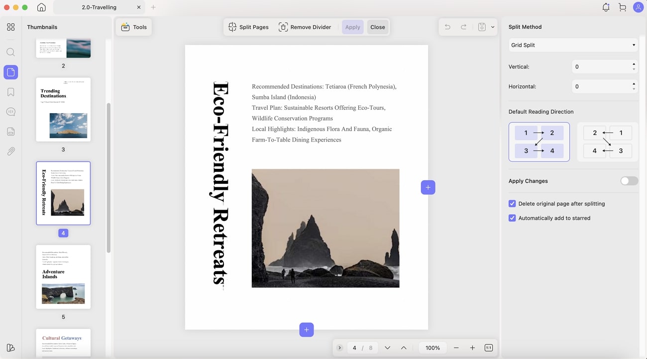
Task: Click the redo arrow
Action: [x=464, y=27]
